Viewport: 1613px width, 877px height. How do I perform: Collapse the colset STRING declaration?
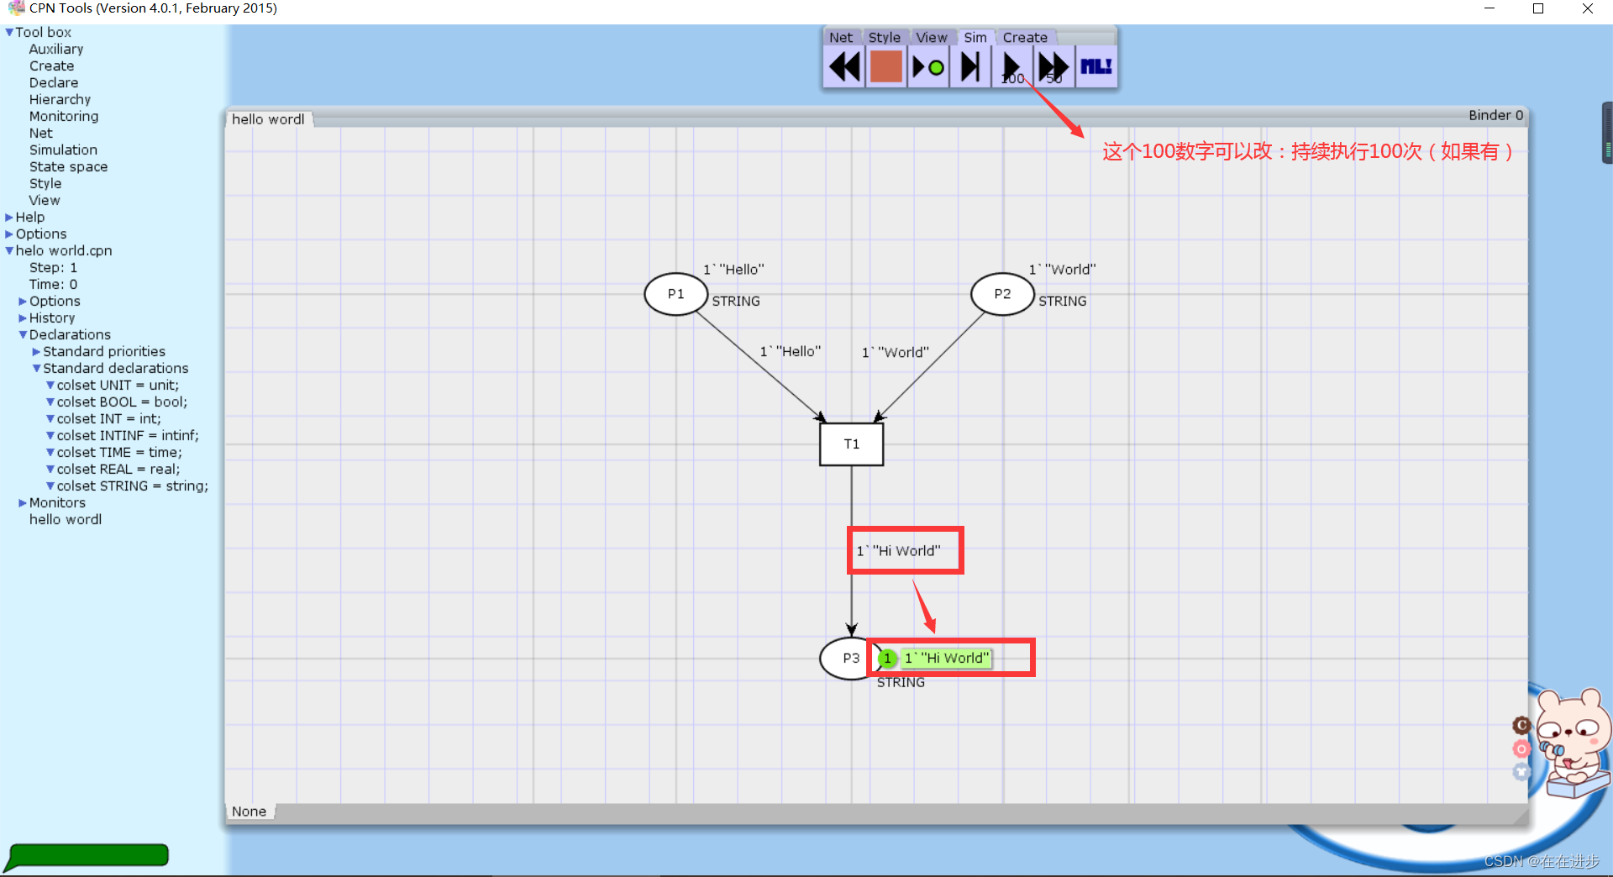pos(50,486)
